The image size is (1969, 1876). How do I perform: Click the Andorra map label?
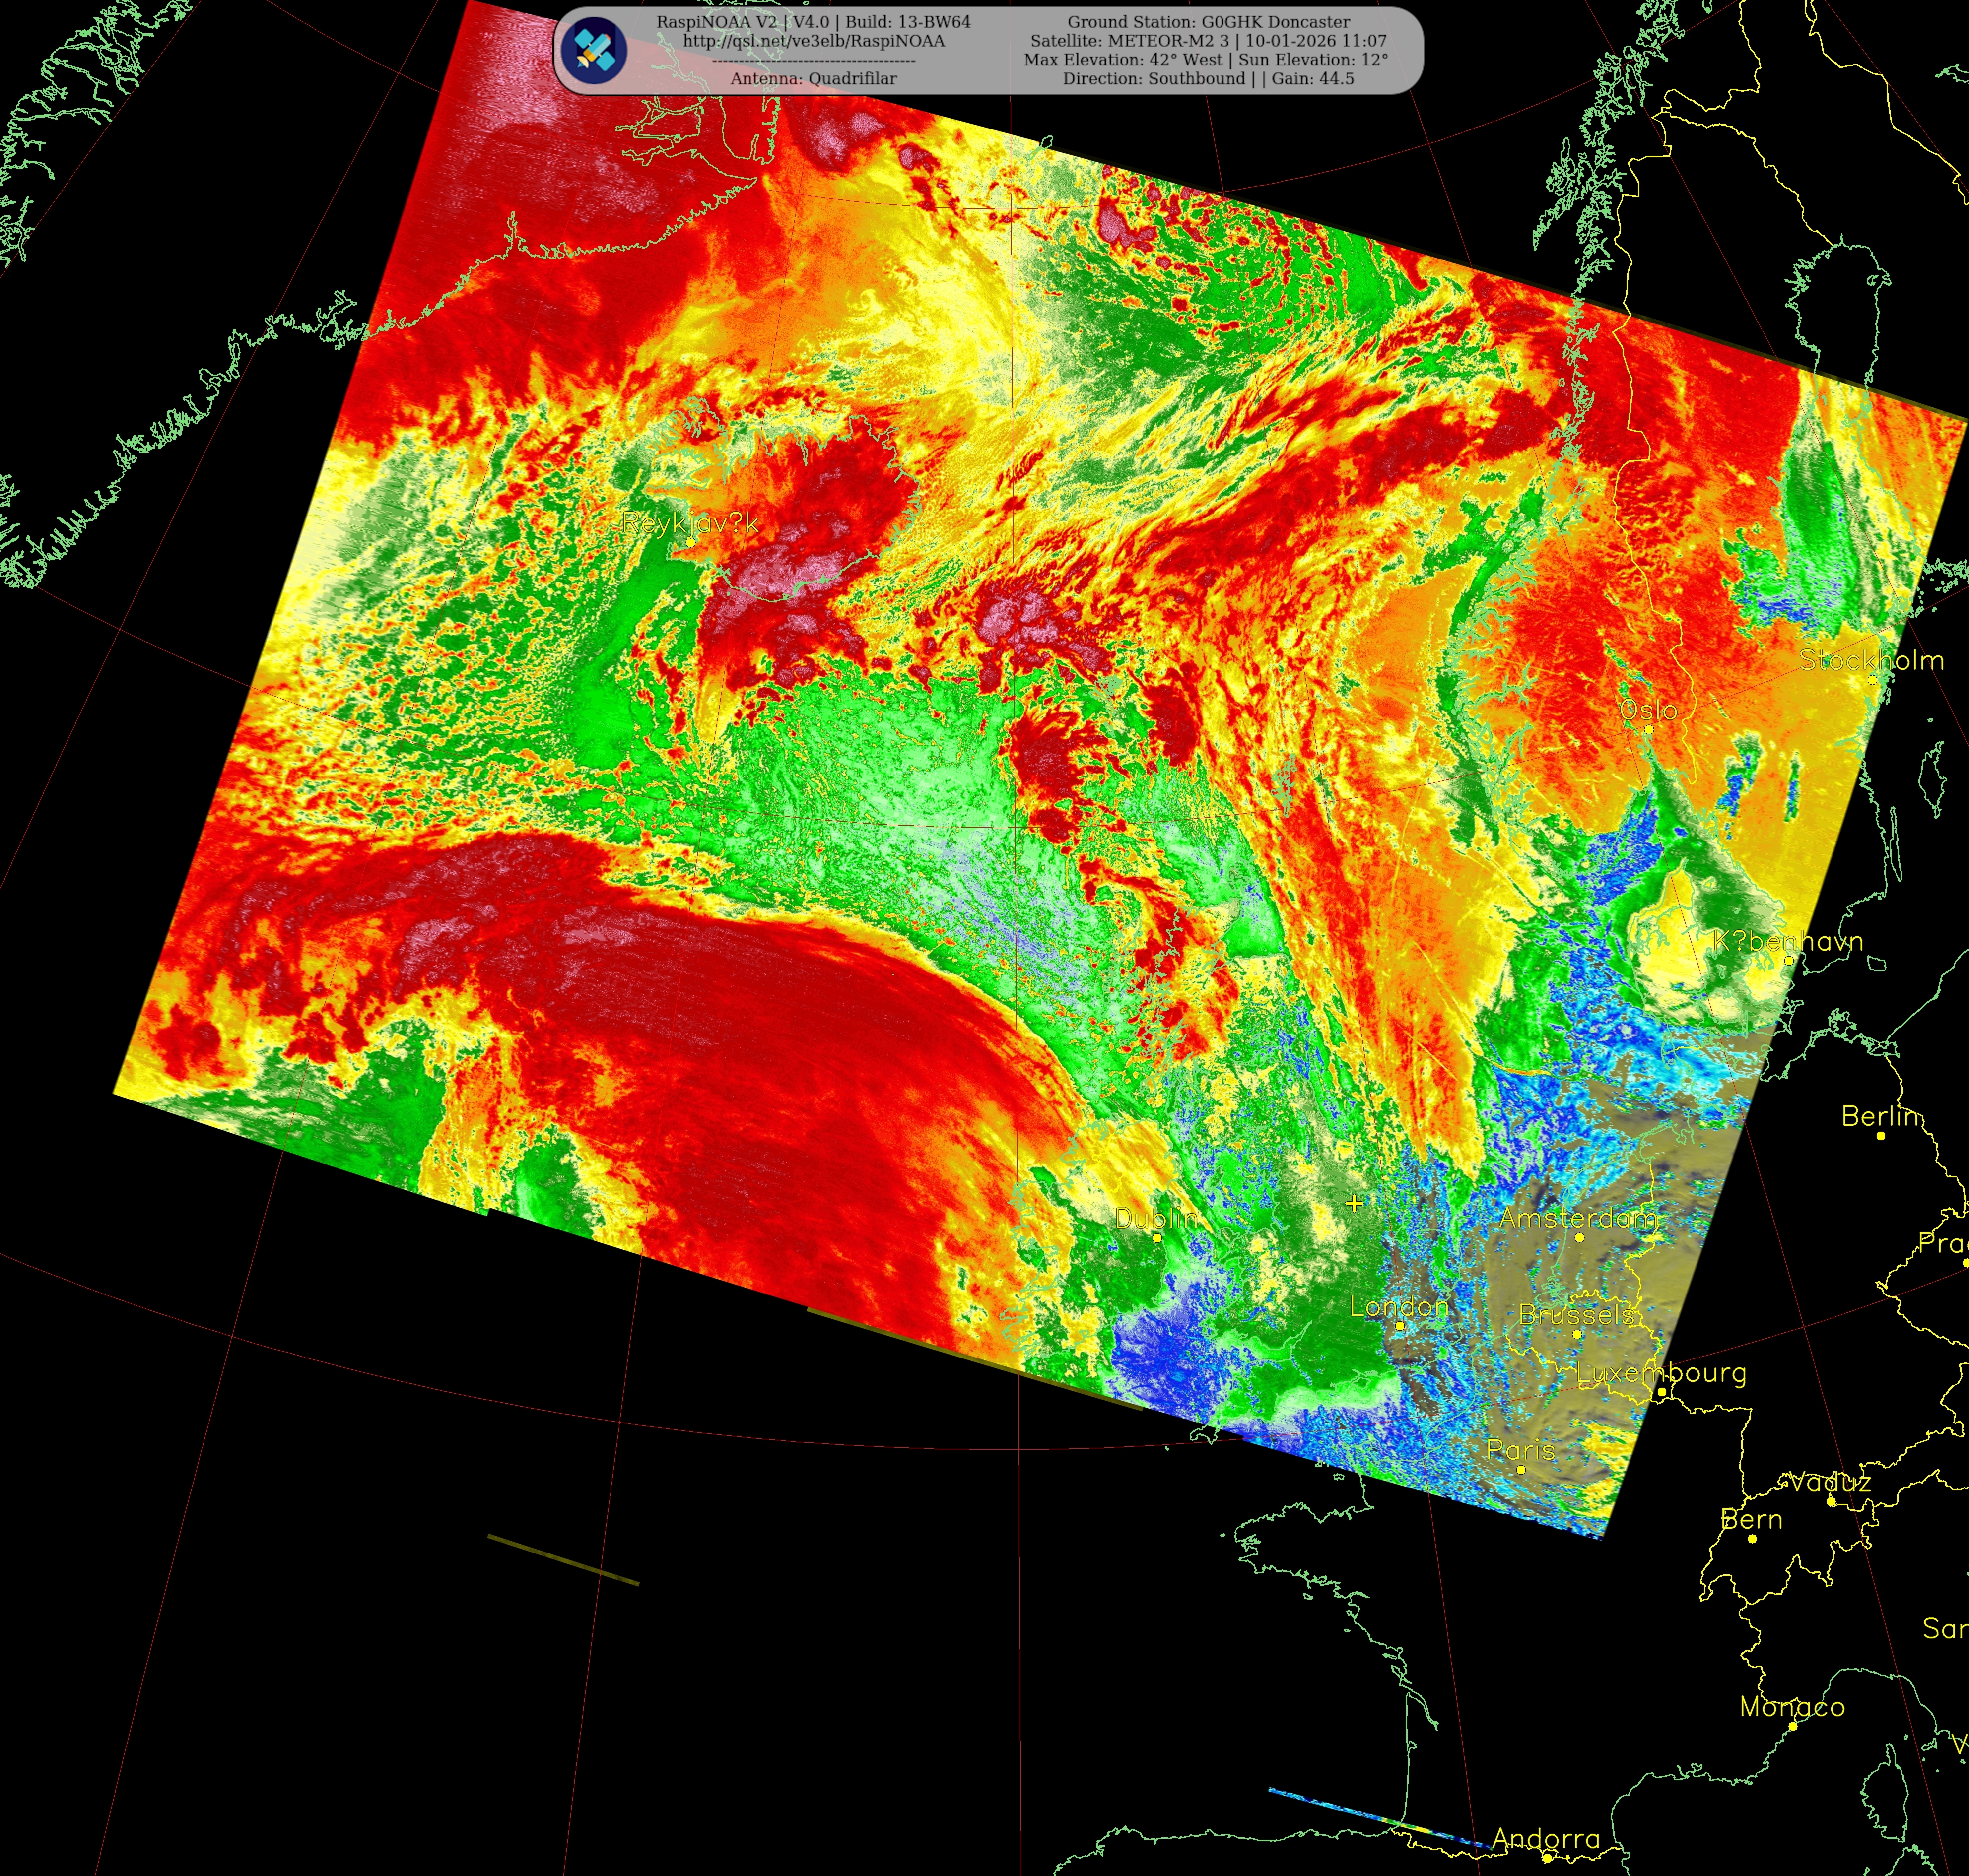click(x=1546, y=1838)
